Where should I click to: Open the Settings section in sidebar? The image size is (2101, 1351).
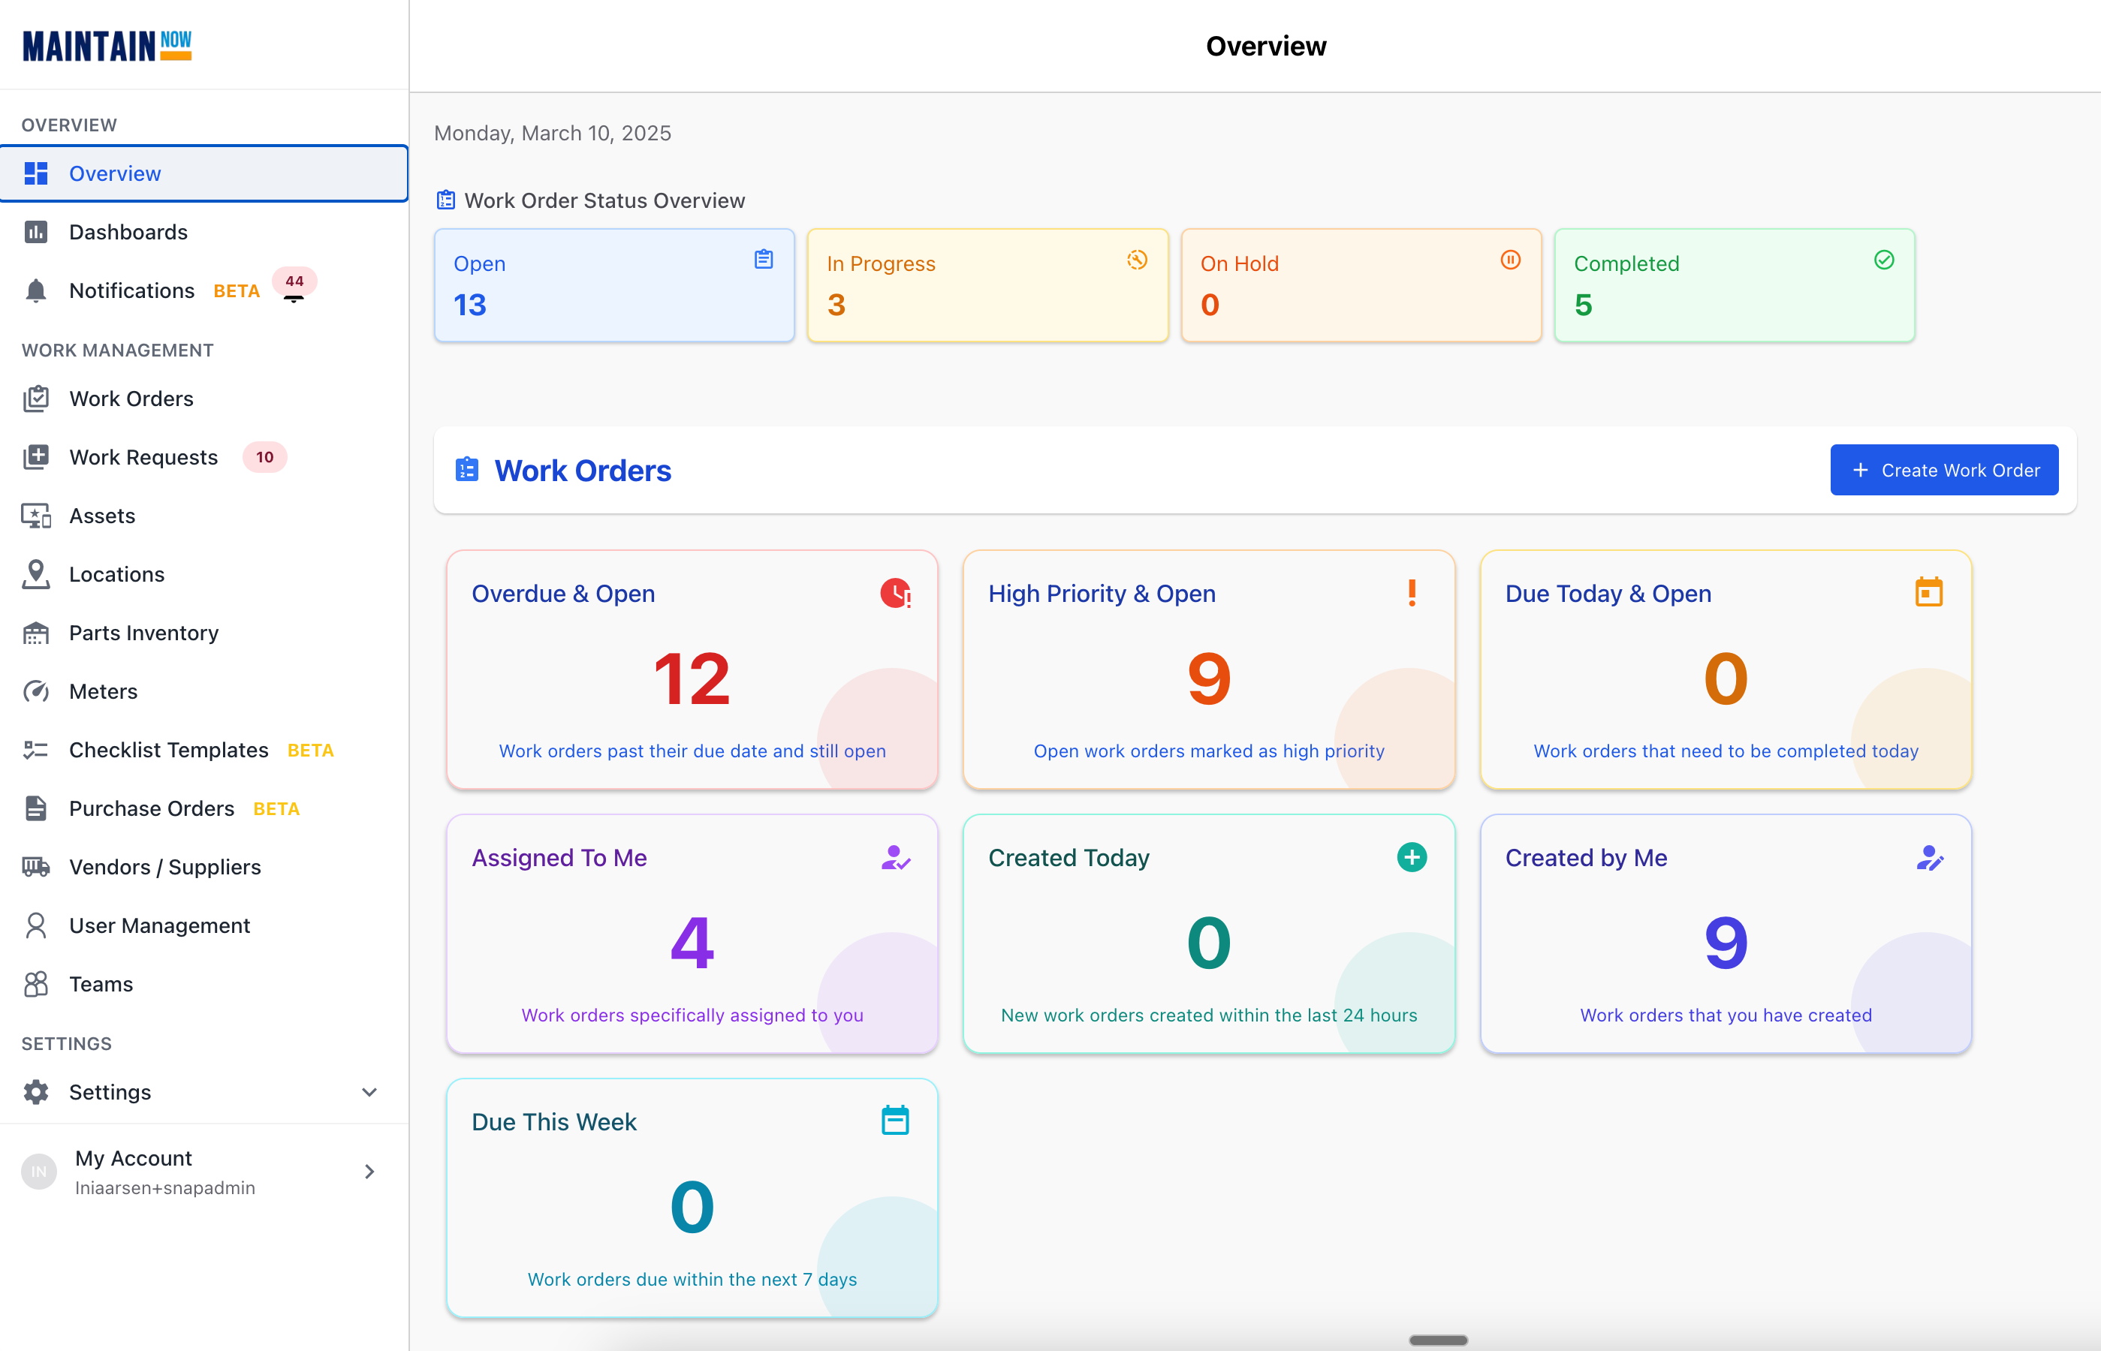pos(110,1092)
